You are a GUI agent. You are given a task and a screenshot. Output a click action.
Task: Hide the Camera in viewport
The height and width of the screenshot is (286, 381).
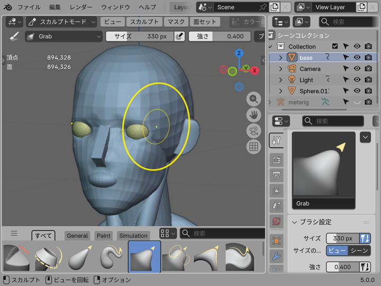[357, 68]
